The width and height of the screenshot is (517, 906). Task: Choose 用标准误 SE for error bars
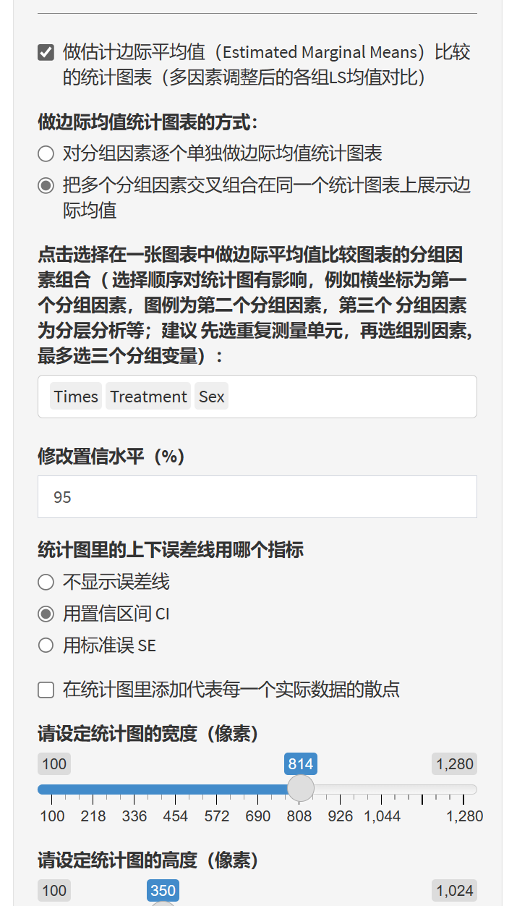[x=46, y=645]
